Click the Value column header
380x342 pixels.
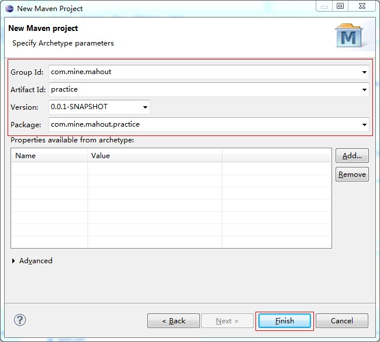(155, 155)
